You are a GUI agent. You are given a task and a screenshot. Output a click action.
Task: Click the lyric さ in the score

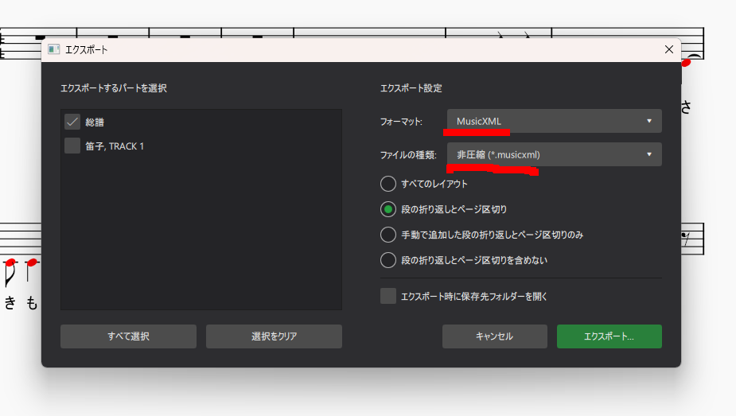pos(686,107)
